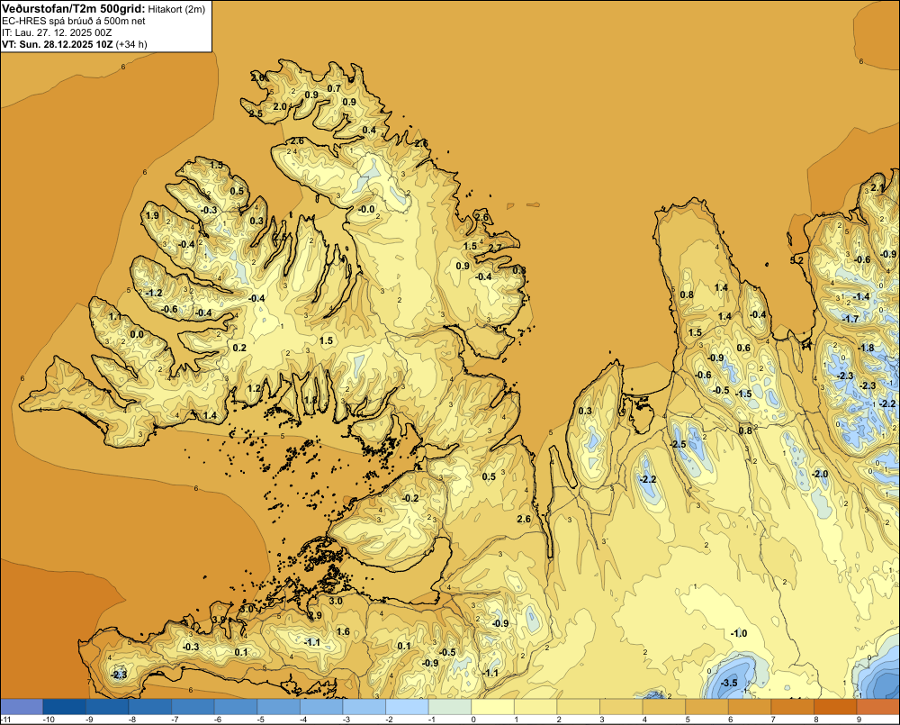Click the 'IT: Lau. 27. 12. 2025 00Z' init time
This screenshot has width=900, height=725.
click(57, 32)
